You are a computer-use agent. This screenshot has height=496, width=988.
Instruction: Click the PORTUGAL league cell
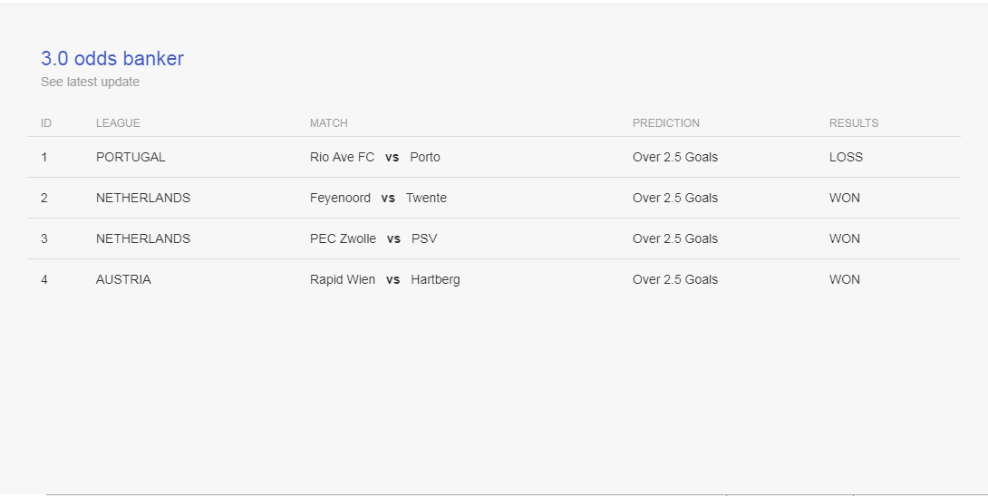tap(131, 157)
